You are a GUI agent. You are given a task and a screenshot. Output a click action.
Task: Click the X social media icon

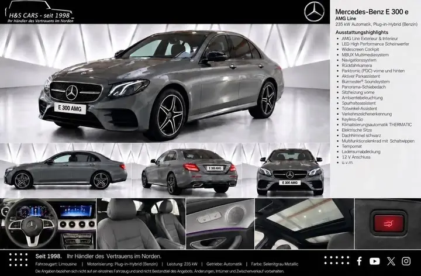[x=391, y=261]
